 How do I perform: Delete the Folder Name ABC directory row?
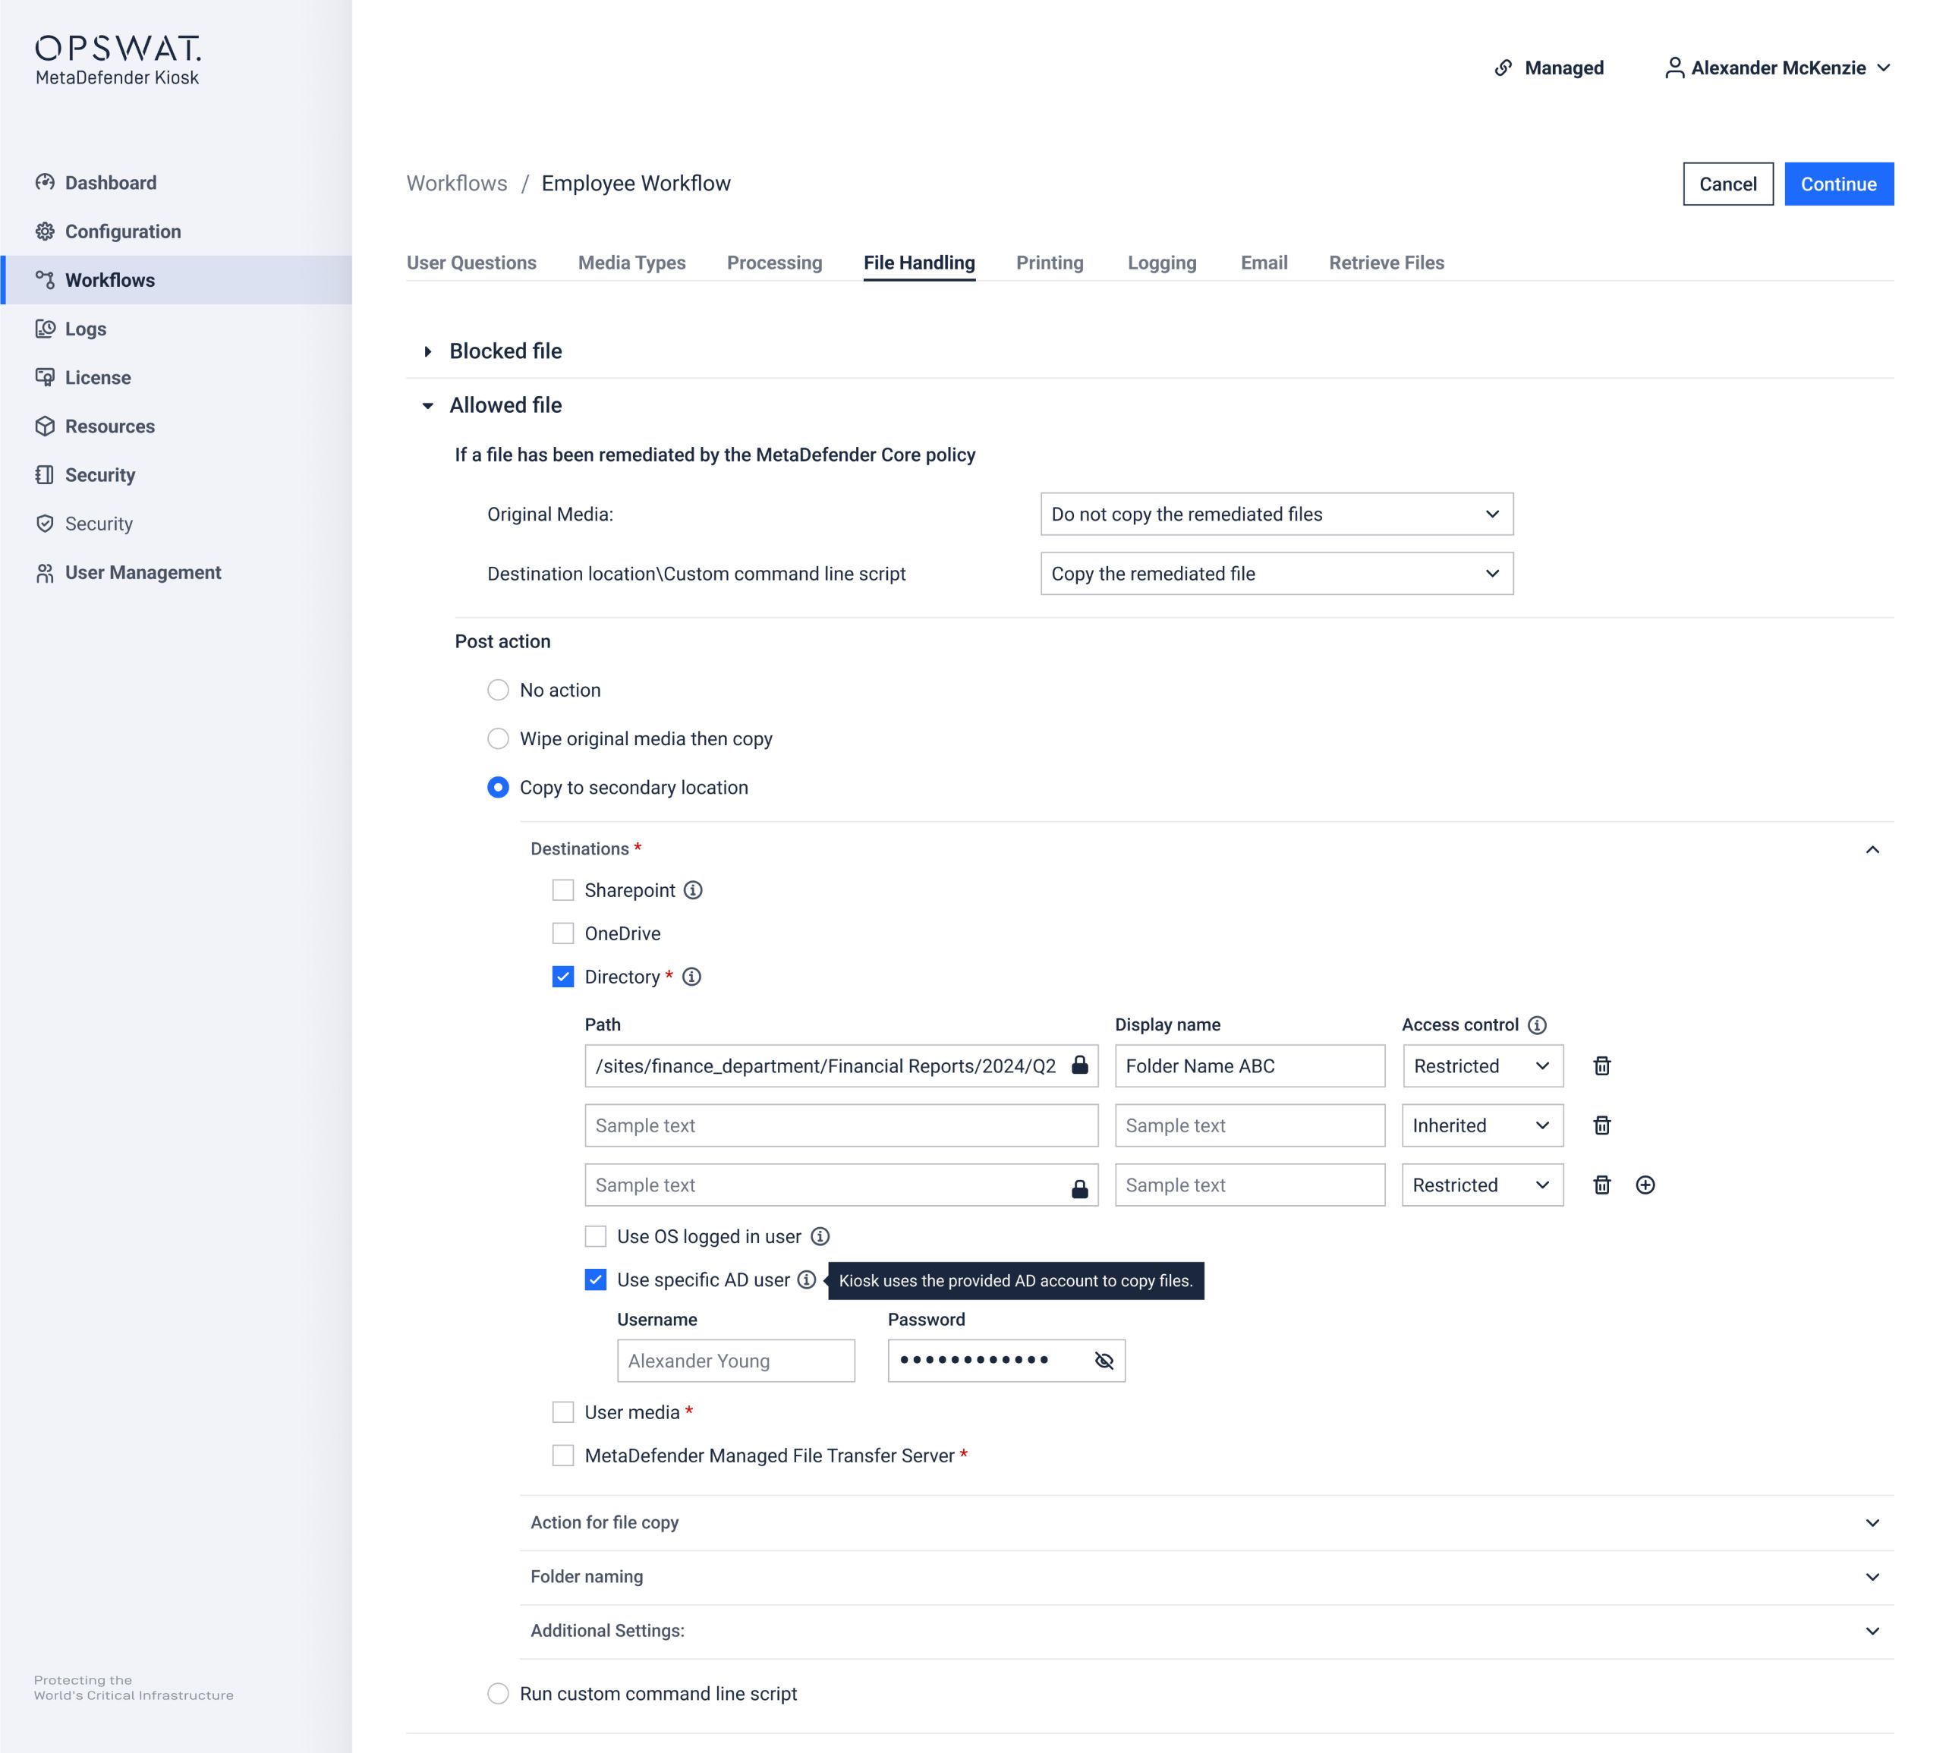pyautogui.click(x=1601, y=1066)
